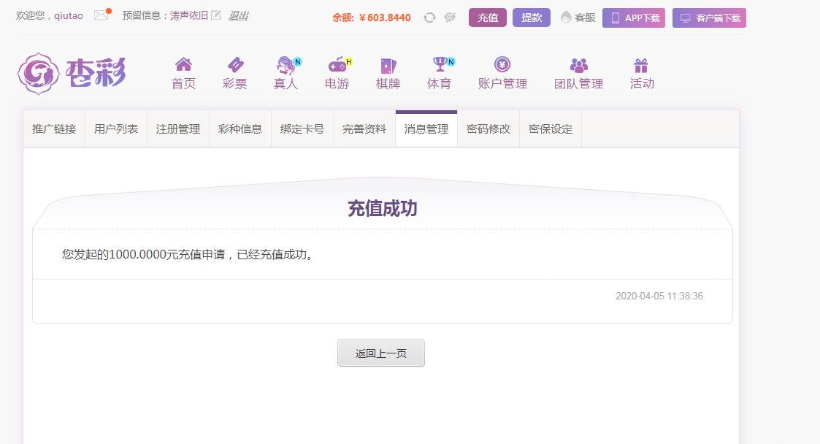Switch to the 推广链接 tab
This screenshot has width=820, height=444.
tap(54, 129)
